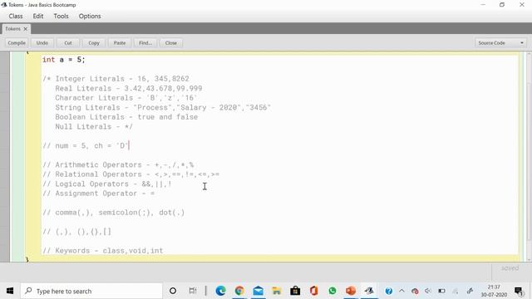Click the pen workspace tray icon

point(470,291)
